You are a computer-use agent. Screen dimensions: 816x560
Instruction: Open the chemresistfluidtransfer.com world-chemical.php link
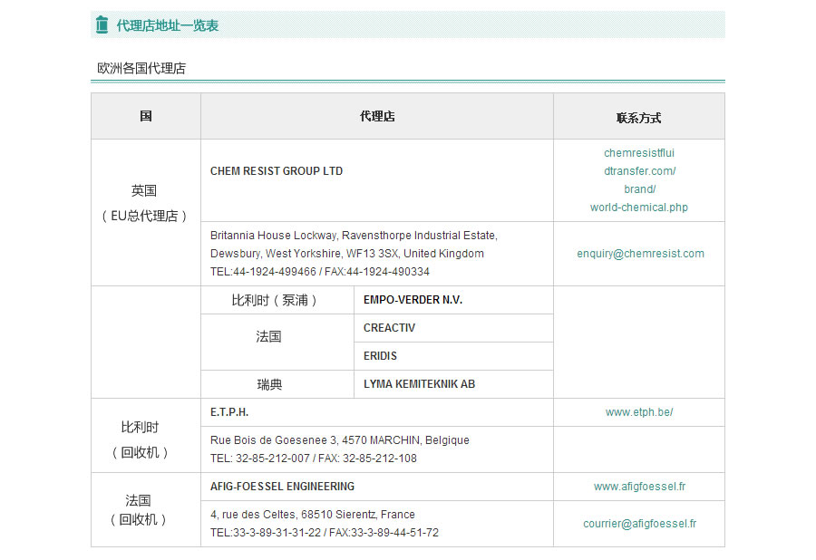(639, 180)
